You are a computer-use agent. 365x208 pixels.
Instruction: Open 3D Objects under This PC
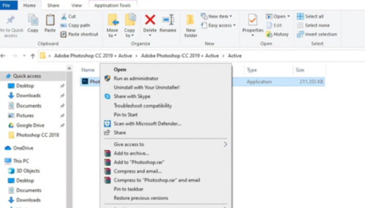pos(28,171)
